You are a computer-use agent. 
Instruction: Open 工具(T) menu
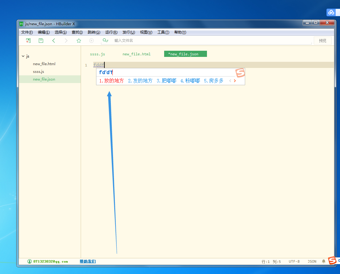(163, 32)
